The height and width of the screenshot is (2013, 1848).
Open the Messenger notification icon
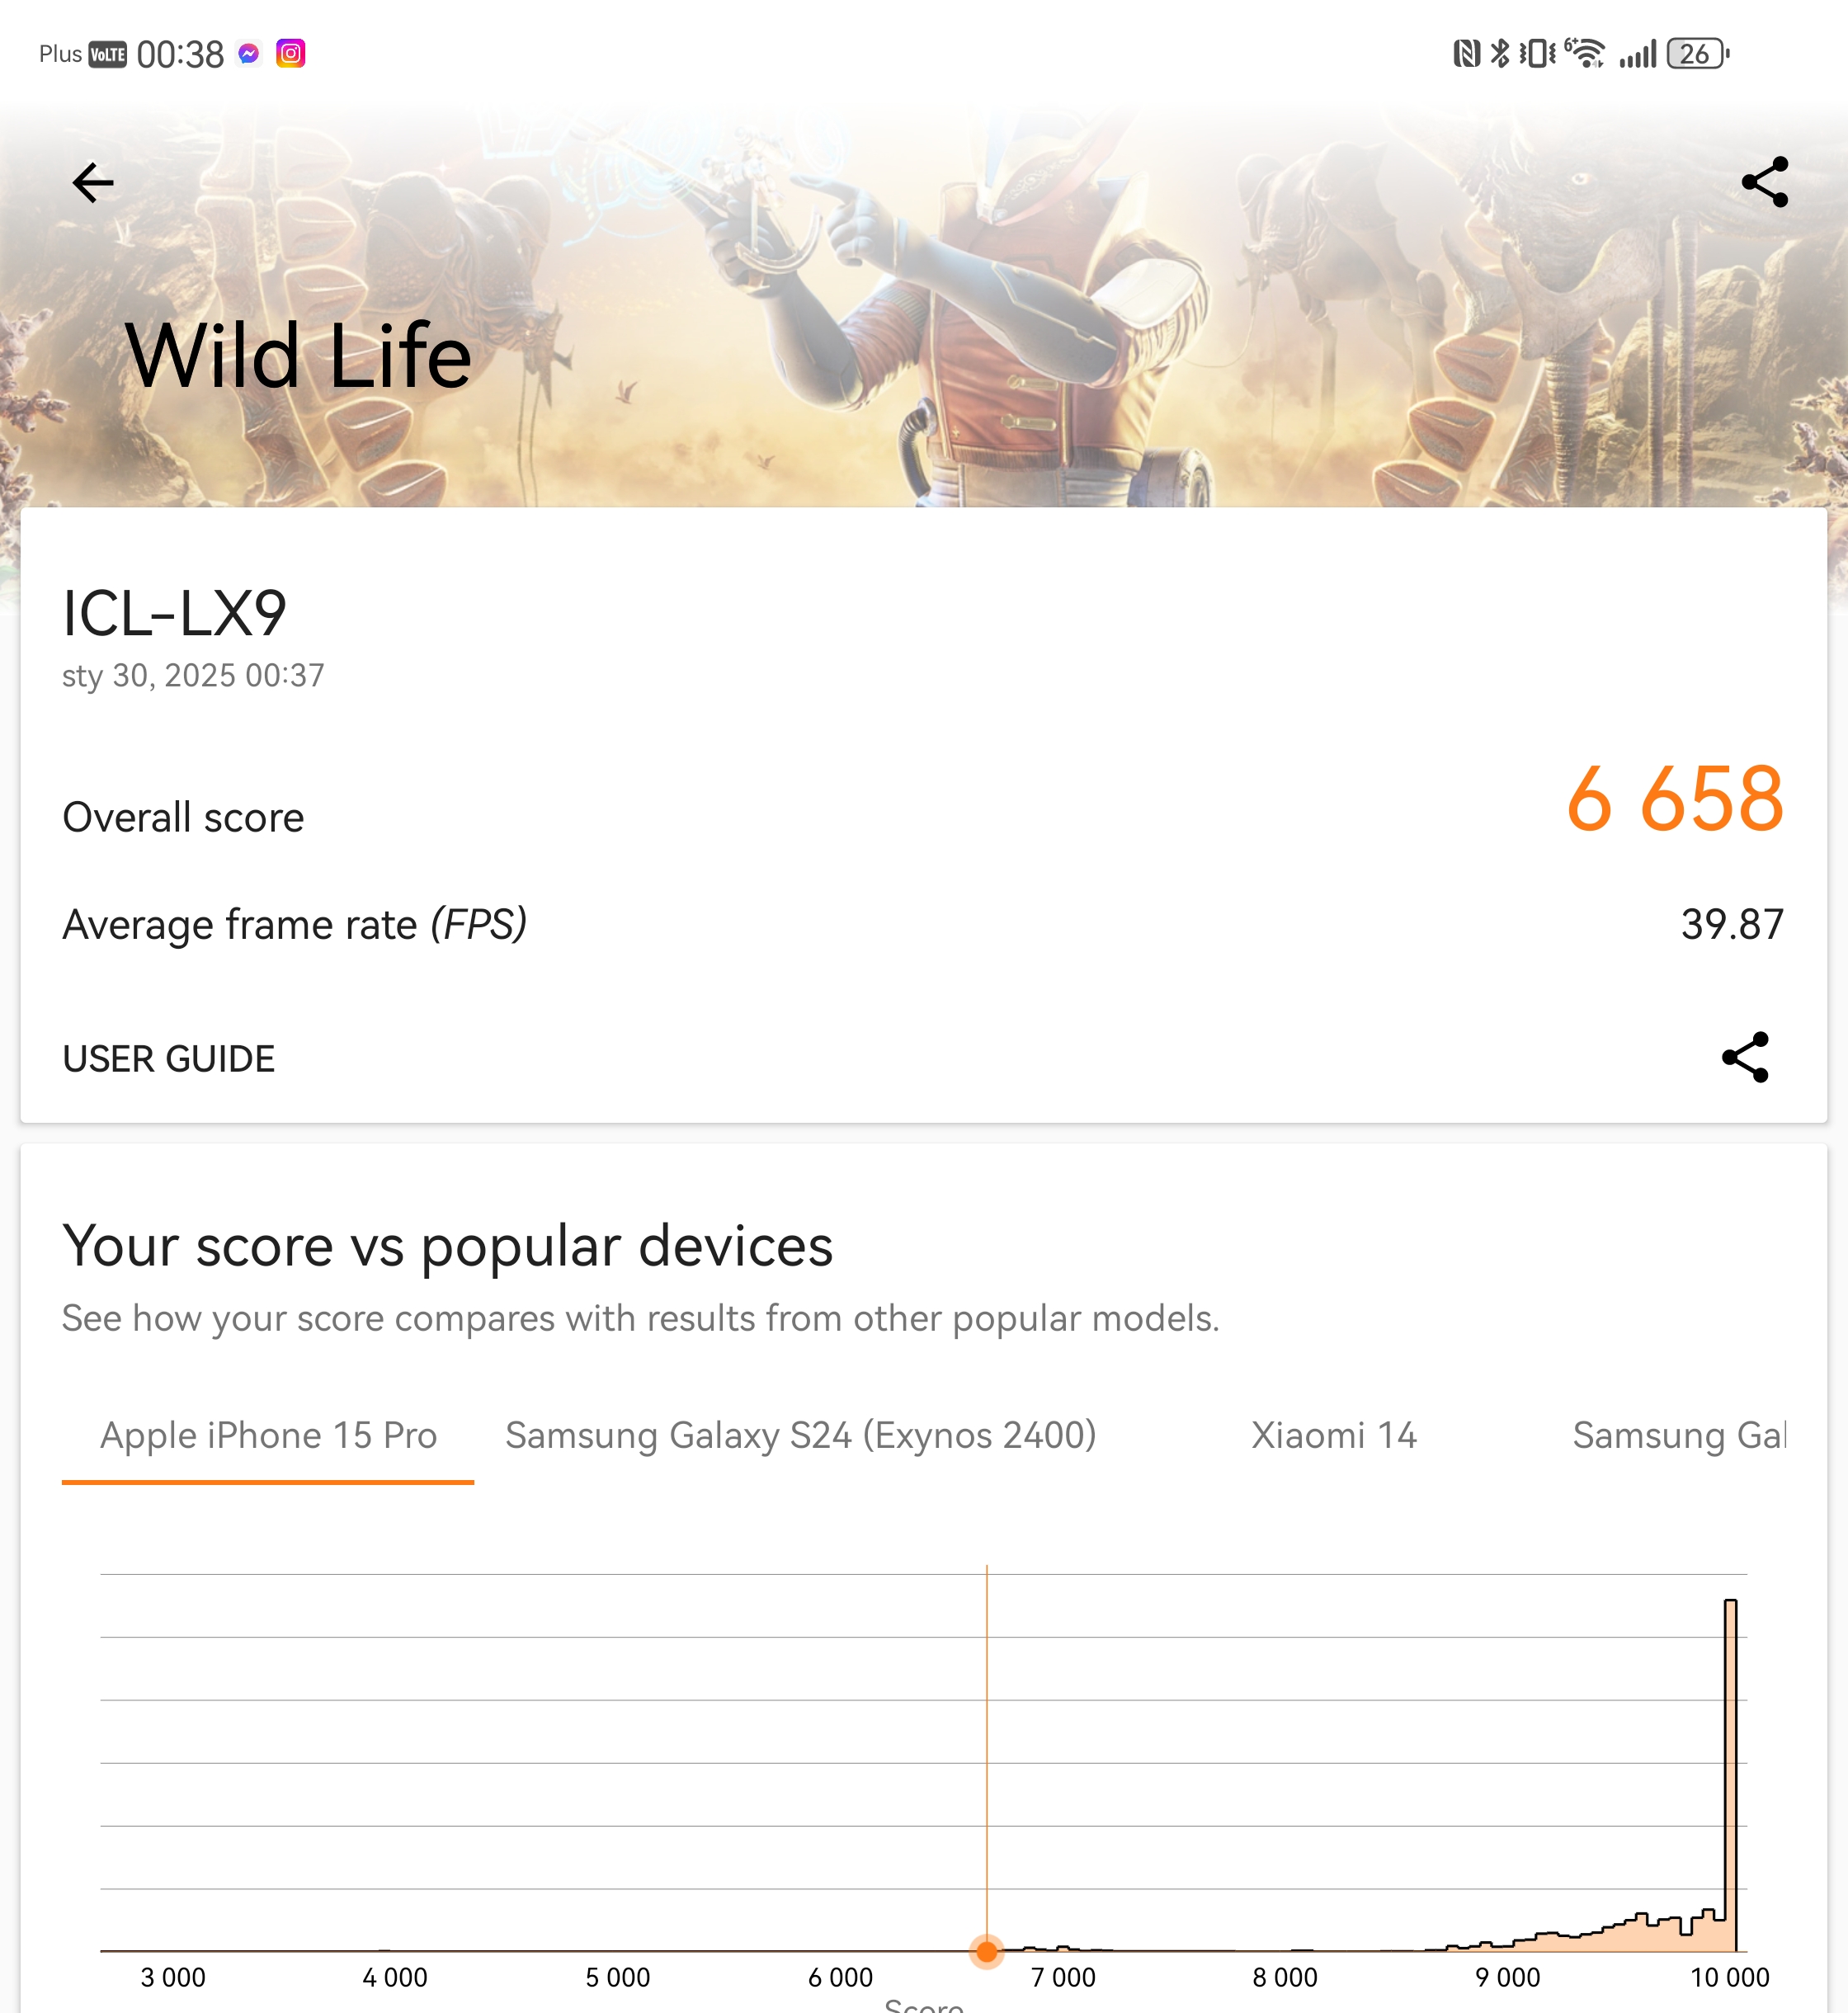[249, 53]
